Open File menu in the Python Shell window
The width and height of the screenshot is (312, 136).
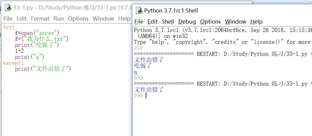pos(139,21)
